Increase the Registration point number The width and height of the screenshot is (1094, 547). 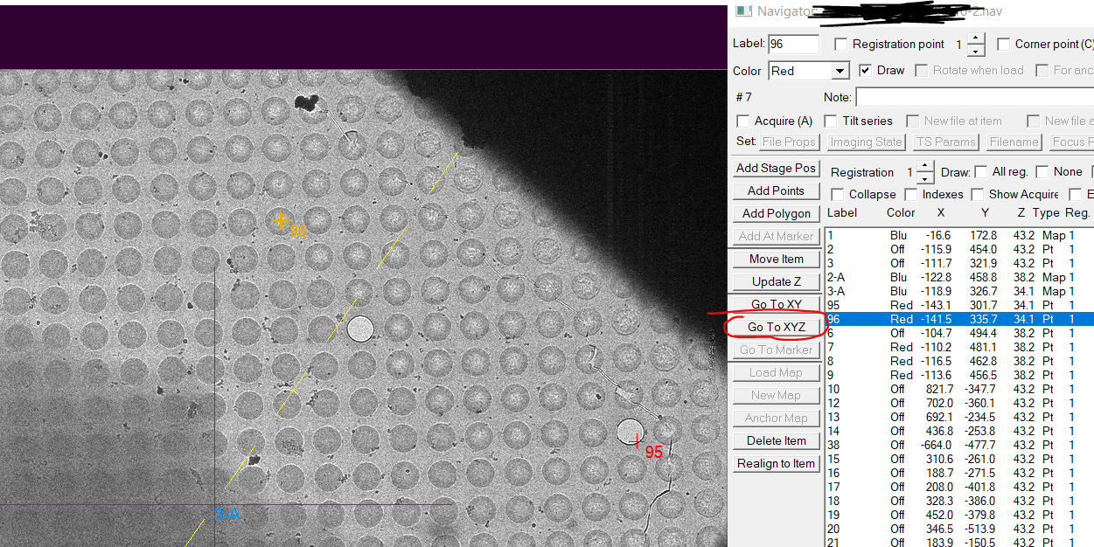coord(976,39)
